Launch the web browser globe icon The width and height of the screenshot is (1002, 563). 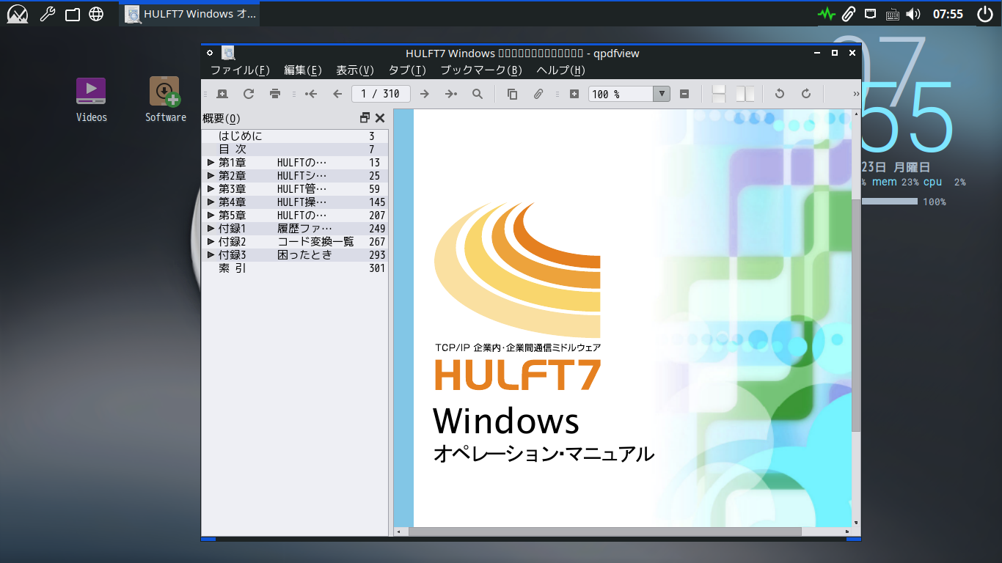(96, 13)
